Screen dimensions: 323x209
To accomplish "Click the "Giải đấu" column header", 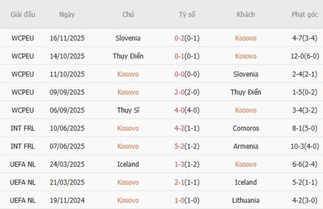I will [22, 14].
